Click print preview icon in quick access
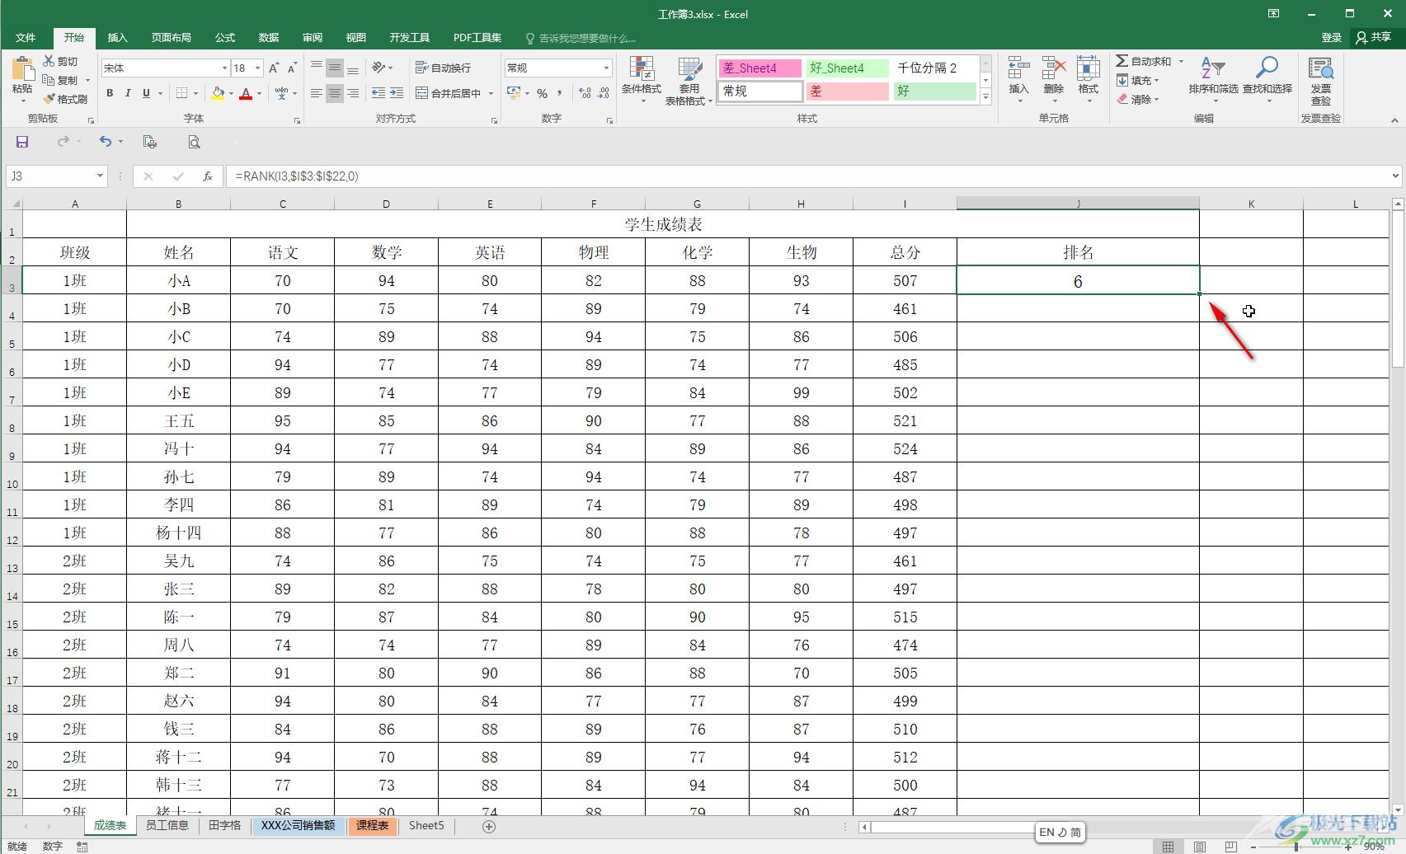 coord(194,142)
